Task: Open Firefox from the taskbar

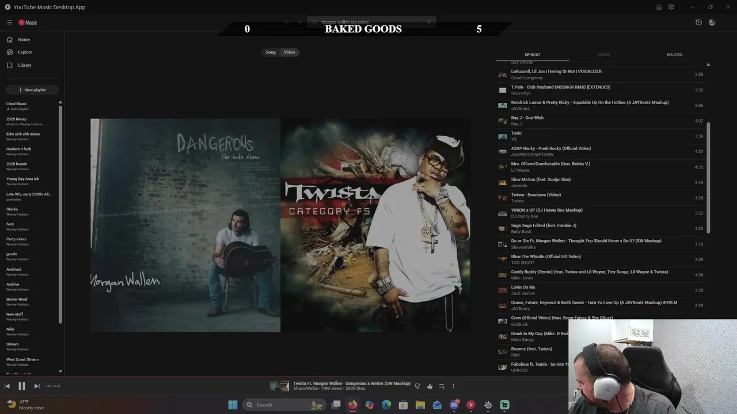Action: (x=352, y=405)
